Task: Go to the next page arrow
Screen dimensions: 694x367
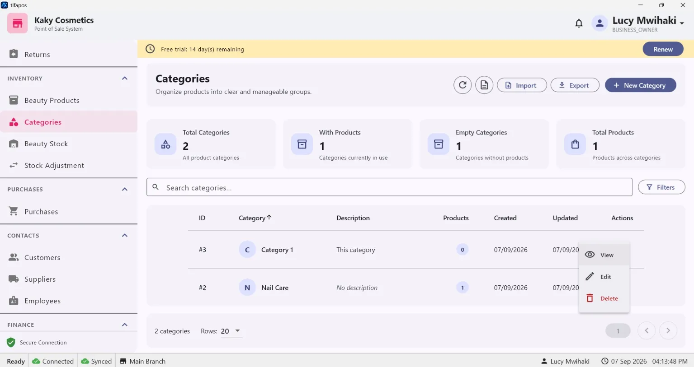Action: pyautogui.click(x=668, y=330)
